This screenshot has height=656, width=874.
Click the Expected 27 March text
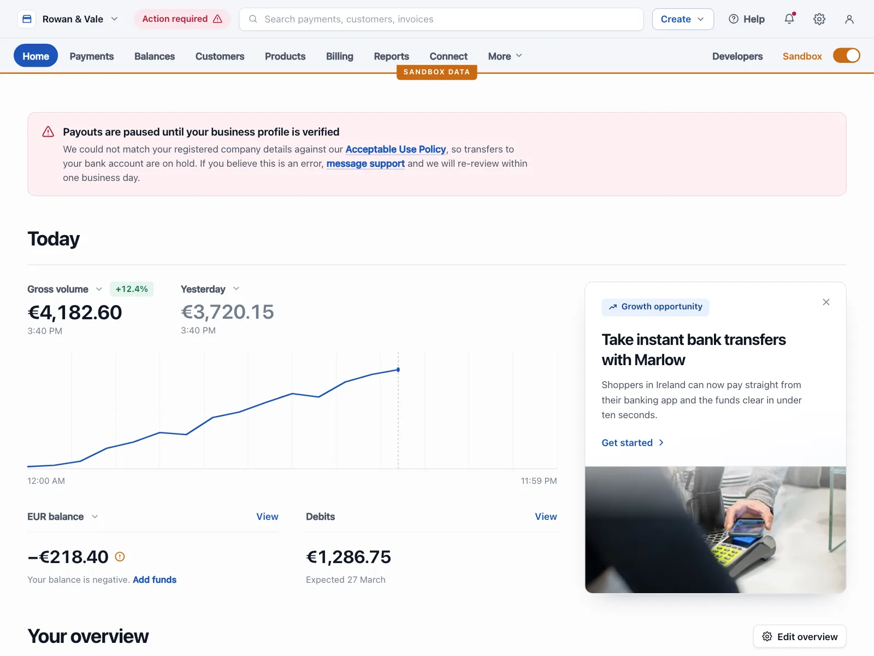(x=346, y=579)
